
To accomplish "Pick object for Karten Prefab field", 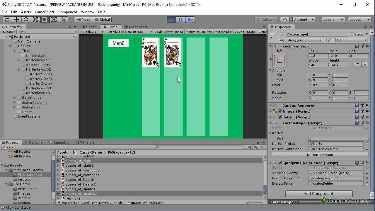I will click(367, 144).
